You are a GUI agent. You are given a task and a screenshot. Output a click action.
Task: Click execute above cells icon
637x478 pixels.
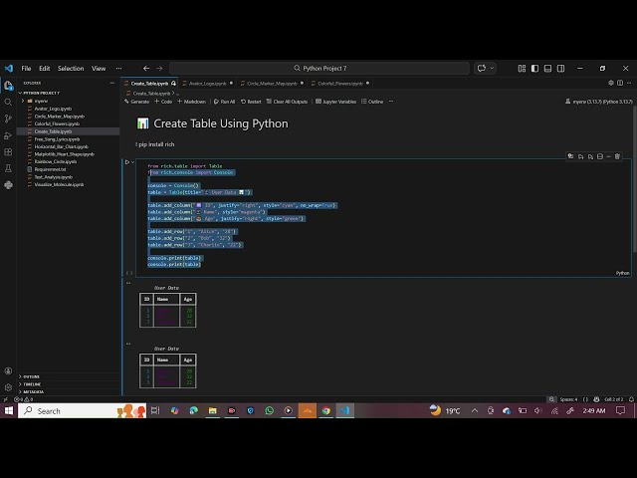pos(581,156)
